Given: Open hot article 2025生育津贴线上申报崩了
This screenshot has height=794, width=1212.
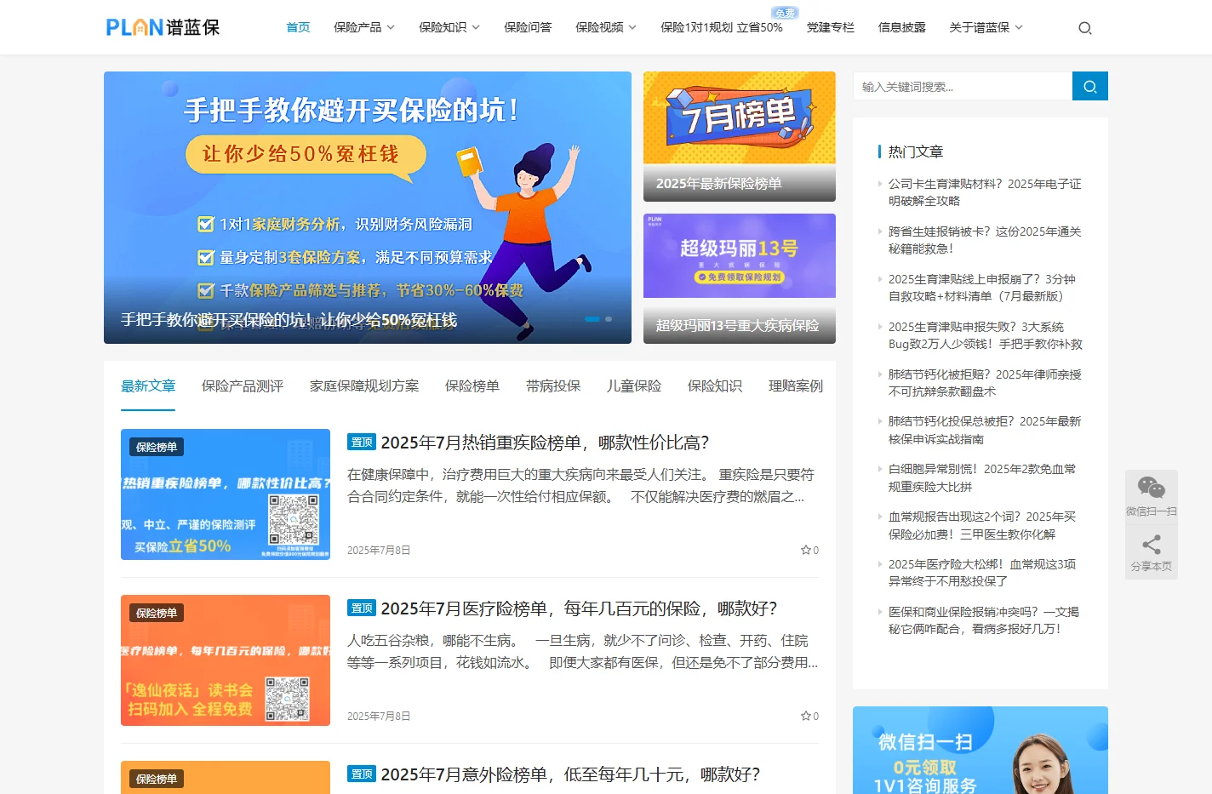Looking at the screenshot, I should 982,288.
